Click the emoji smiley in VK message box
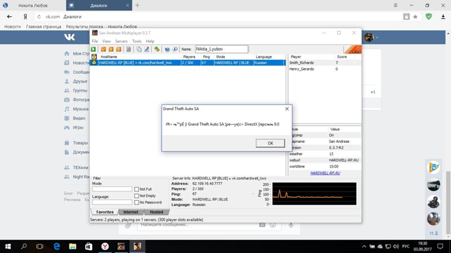451x253 pixels. (x=273, y=224)
